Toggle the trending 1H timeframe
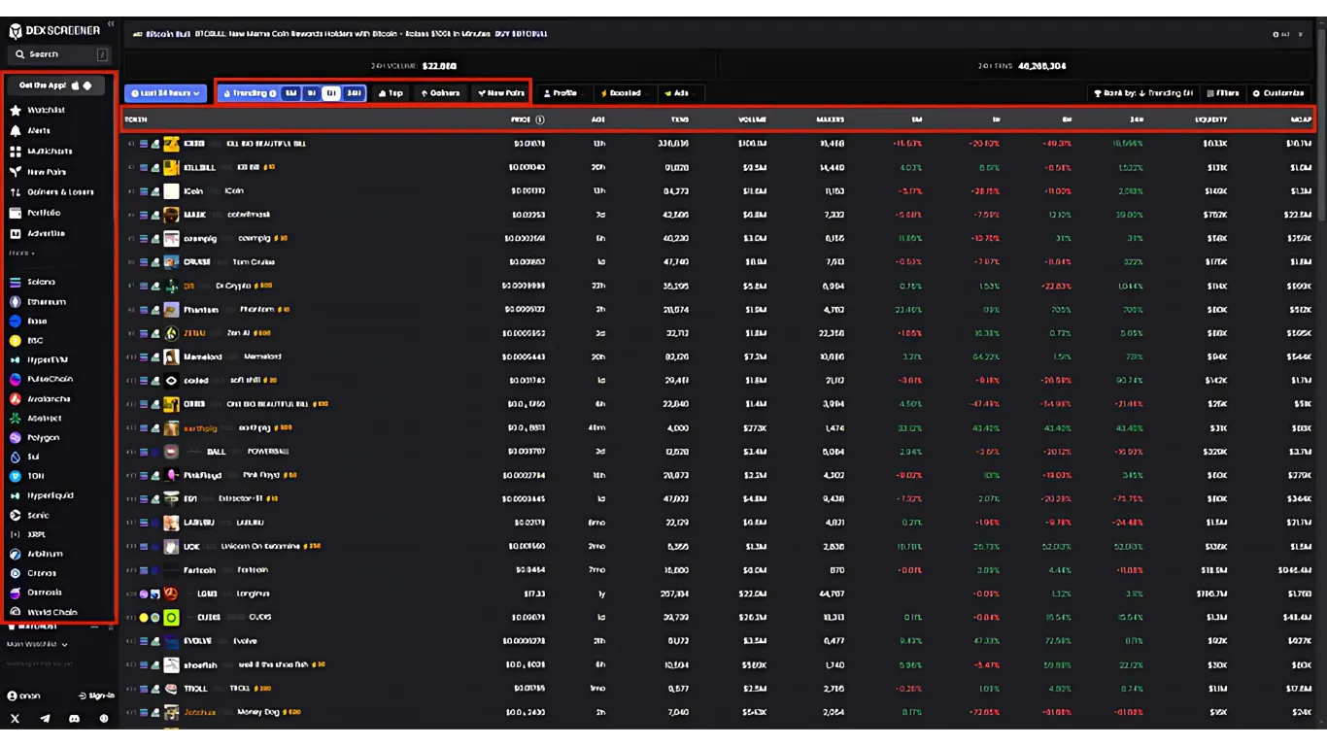Viewport: 1327px width, 746px height. pyautogui.click(x=311, y=93)
